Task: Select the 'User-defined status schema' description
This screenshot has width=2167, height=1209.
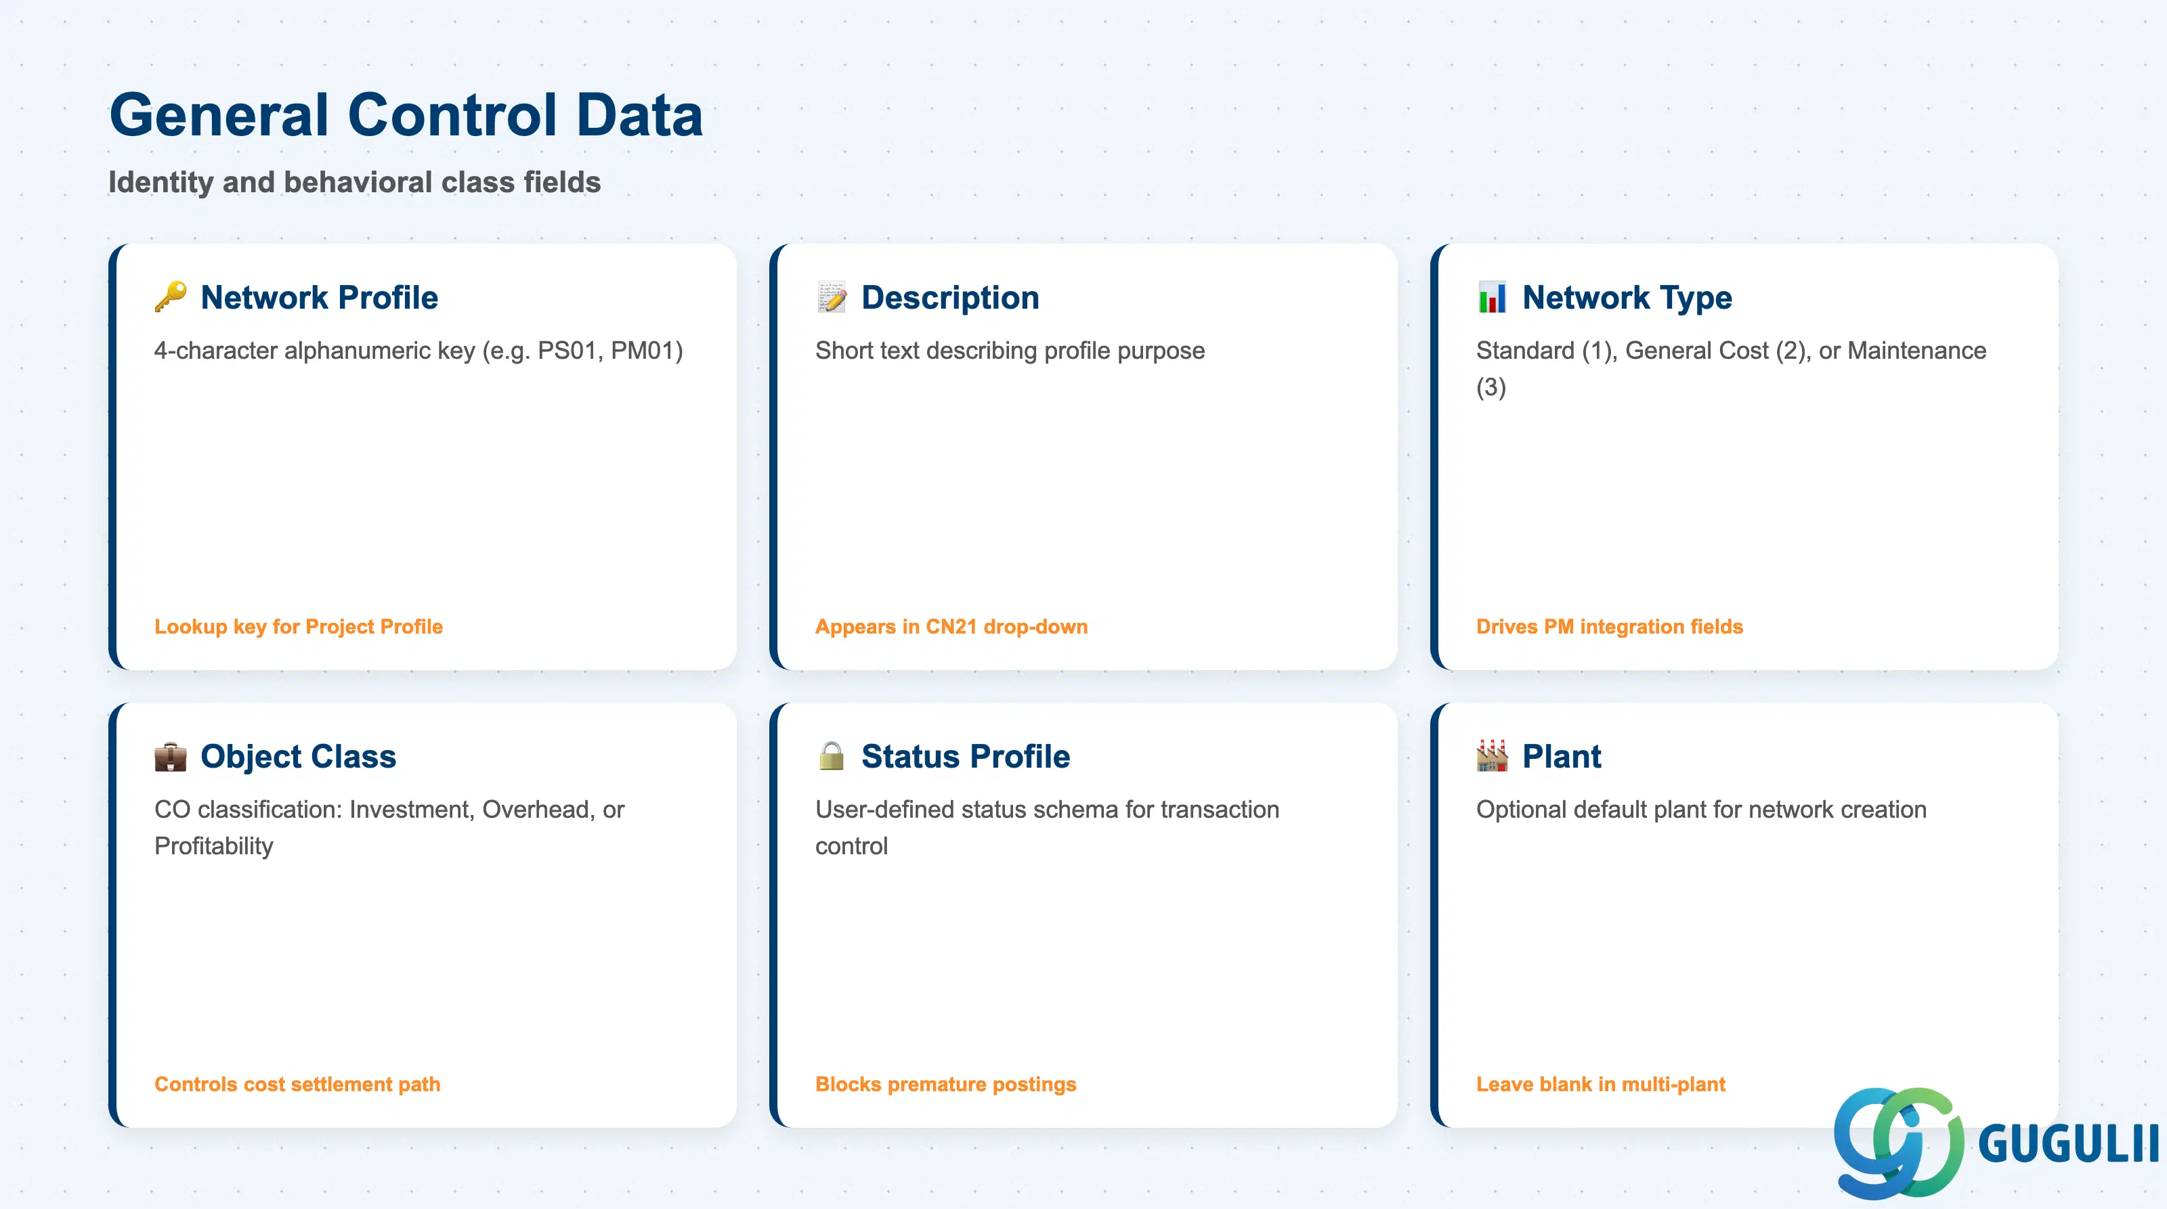Action: [1046, 827]
